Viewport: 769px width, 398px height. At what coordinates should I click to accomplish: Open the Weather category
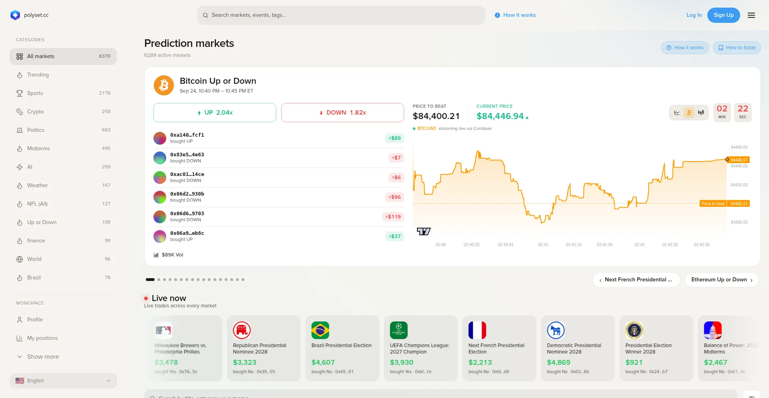[63, 186]
